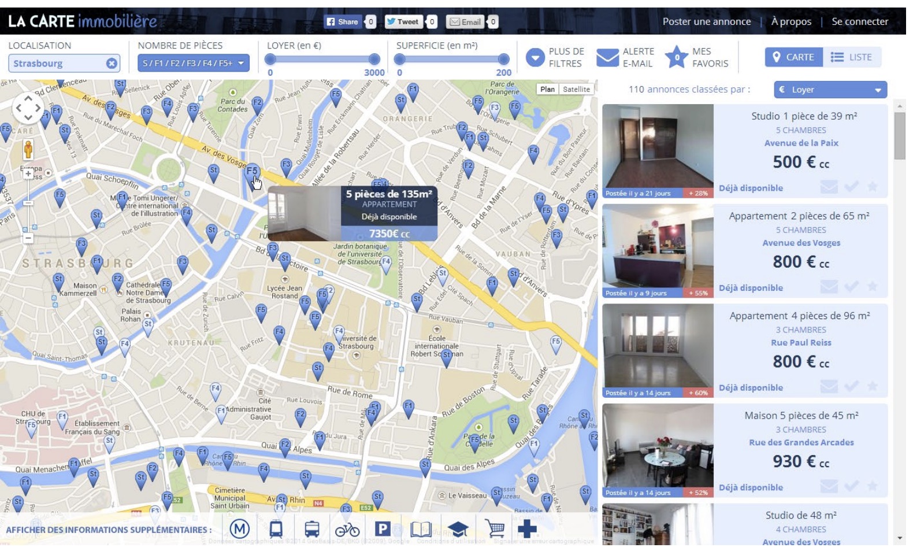Click Se connecter to log in
913x555 pixels.
click(x=860, y=21)
